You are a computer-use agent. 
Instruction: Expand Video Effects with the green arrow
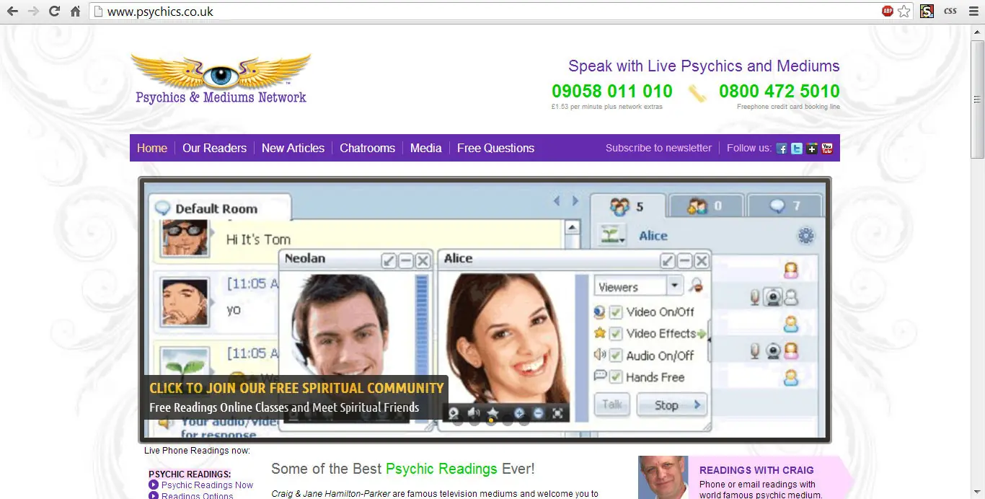coord(702,334)
